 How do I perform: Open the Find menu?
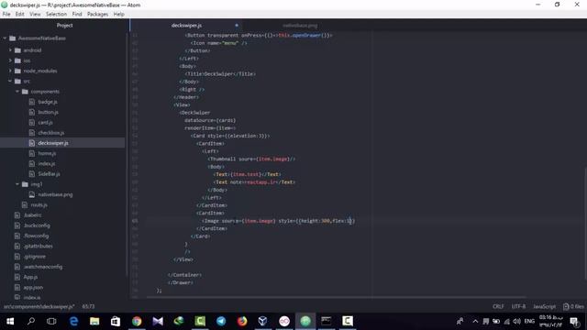(77, 14)
